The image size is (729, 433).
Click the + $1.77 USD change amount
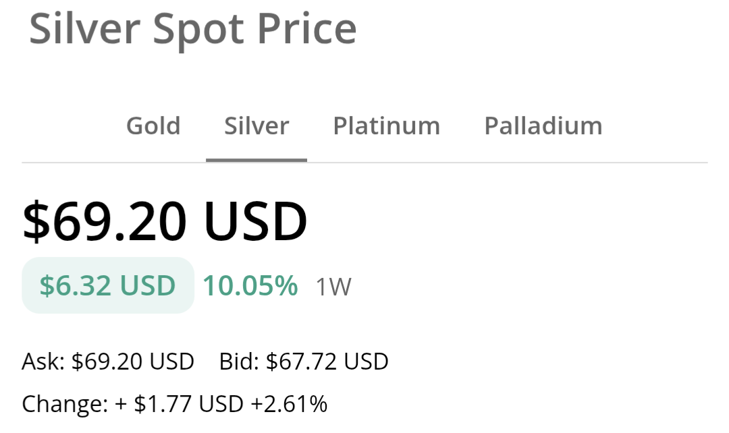pyautogui.click(x=179, y=404)
